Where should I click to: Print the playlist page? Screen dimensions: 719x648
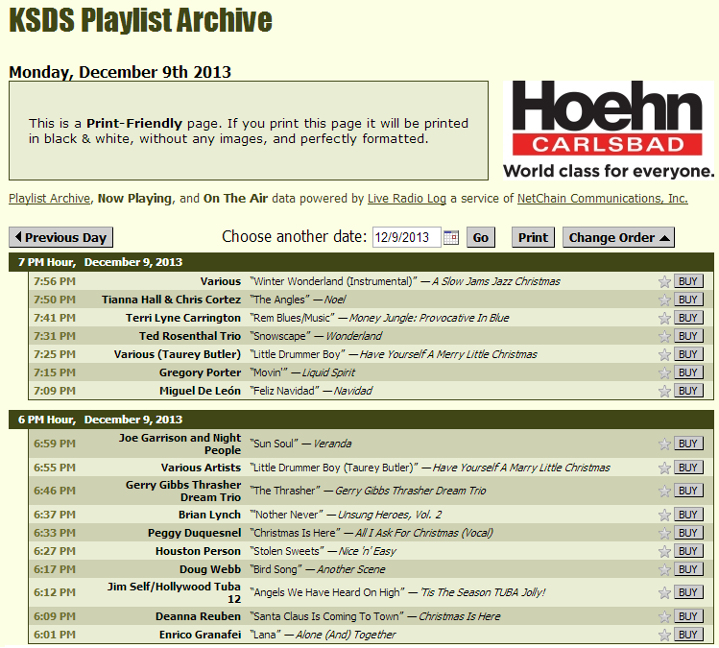(x=533, y=237)
